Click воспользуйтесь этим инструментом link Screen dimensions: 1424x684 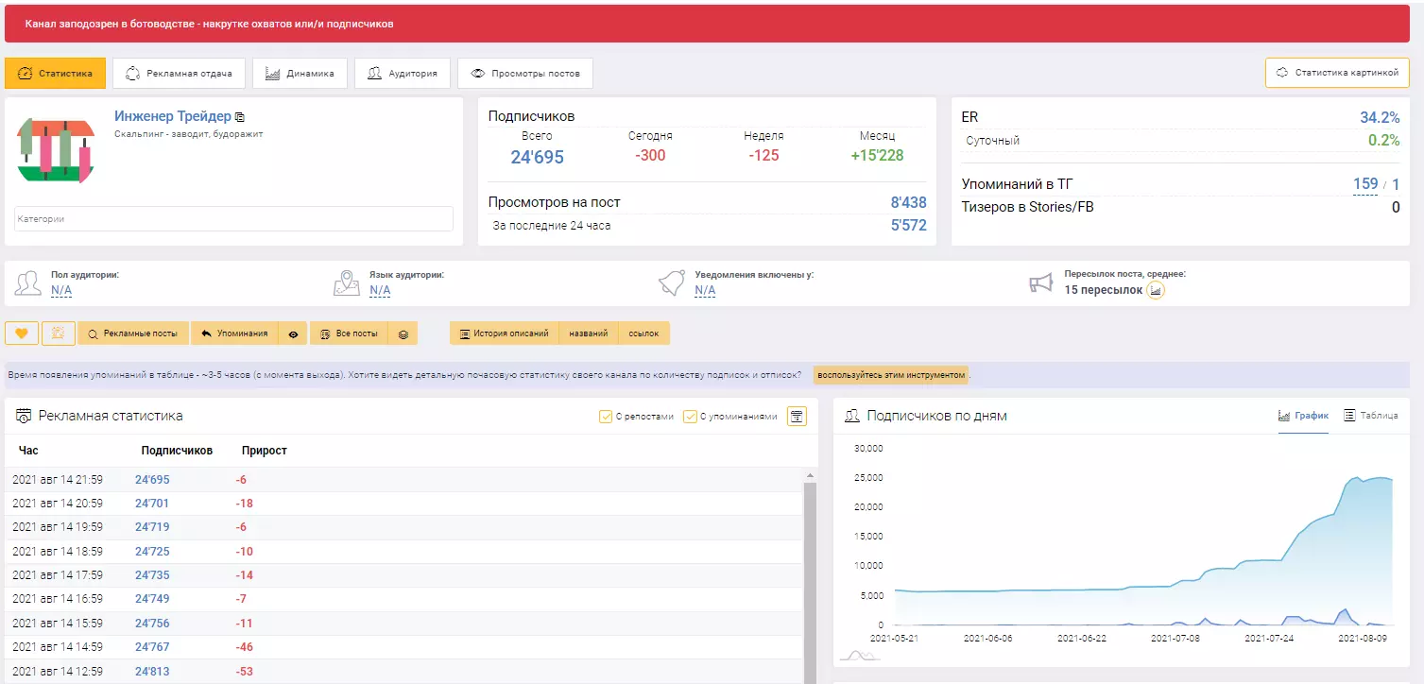tap(891, 375)
